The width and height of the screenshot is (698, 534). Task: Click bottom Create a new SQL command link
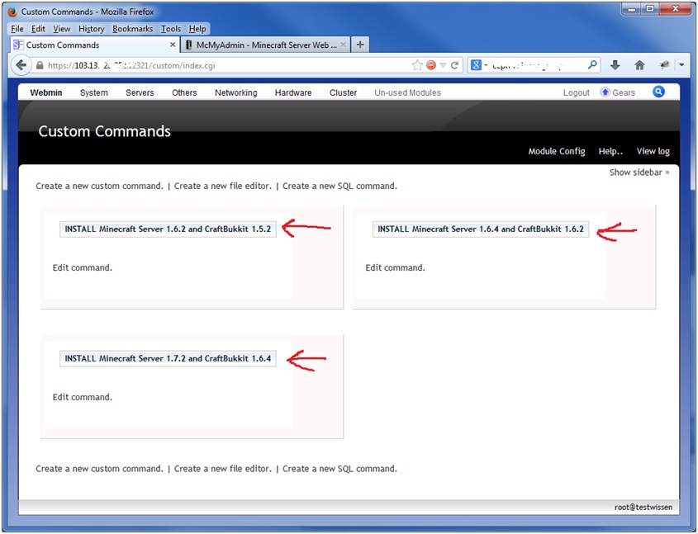pyautogui.click(x=340, y=469)
